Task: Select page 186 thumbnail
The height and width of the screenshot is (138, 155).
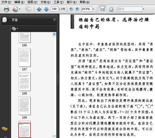Action: click(x=25, y=37)
